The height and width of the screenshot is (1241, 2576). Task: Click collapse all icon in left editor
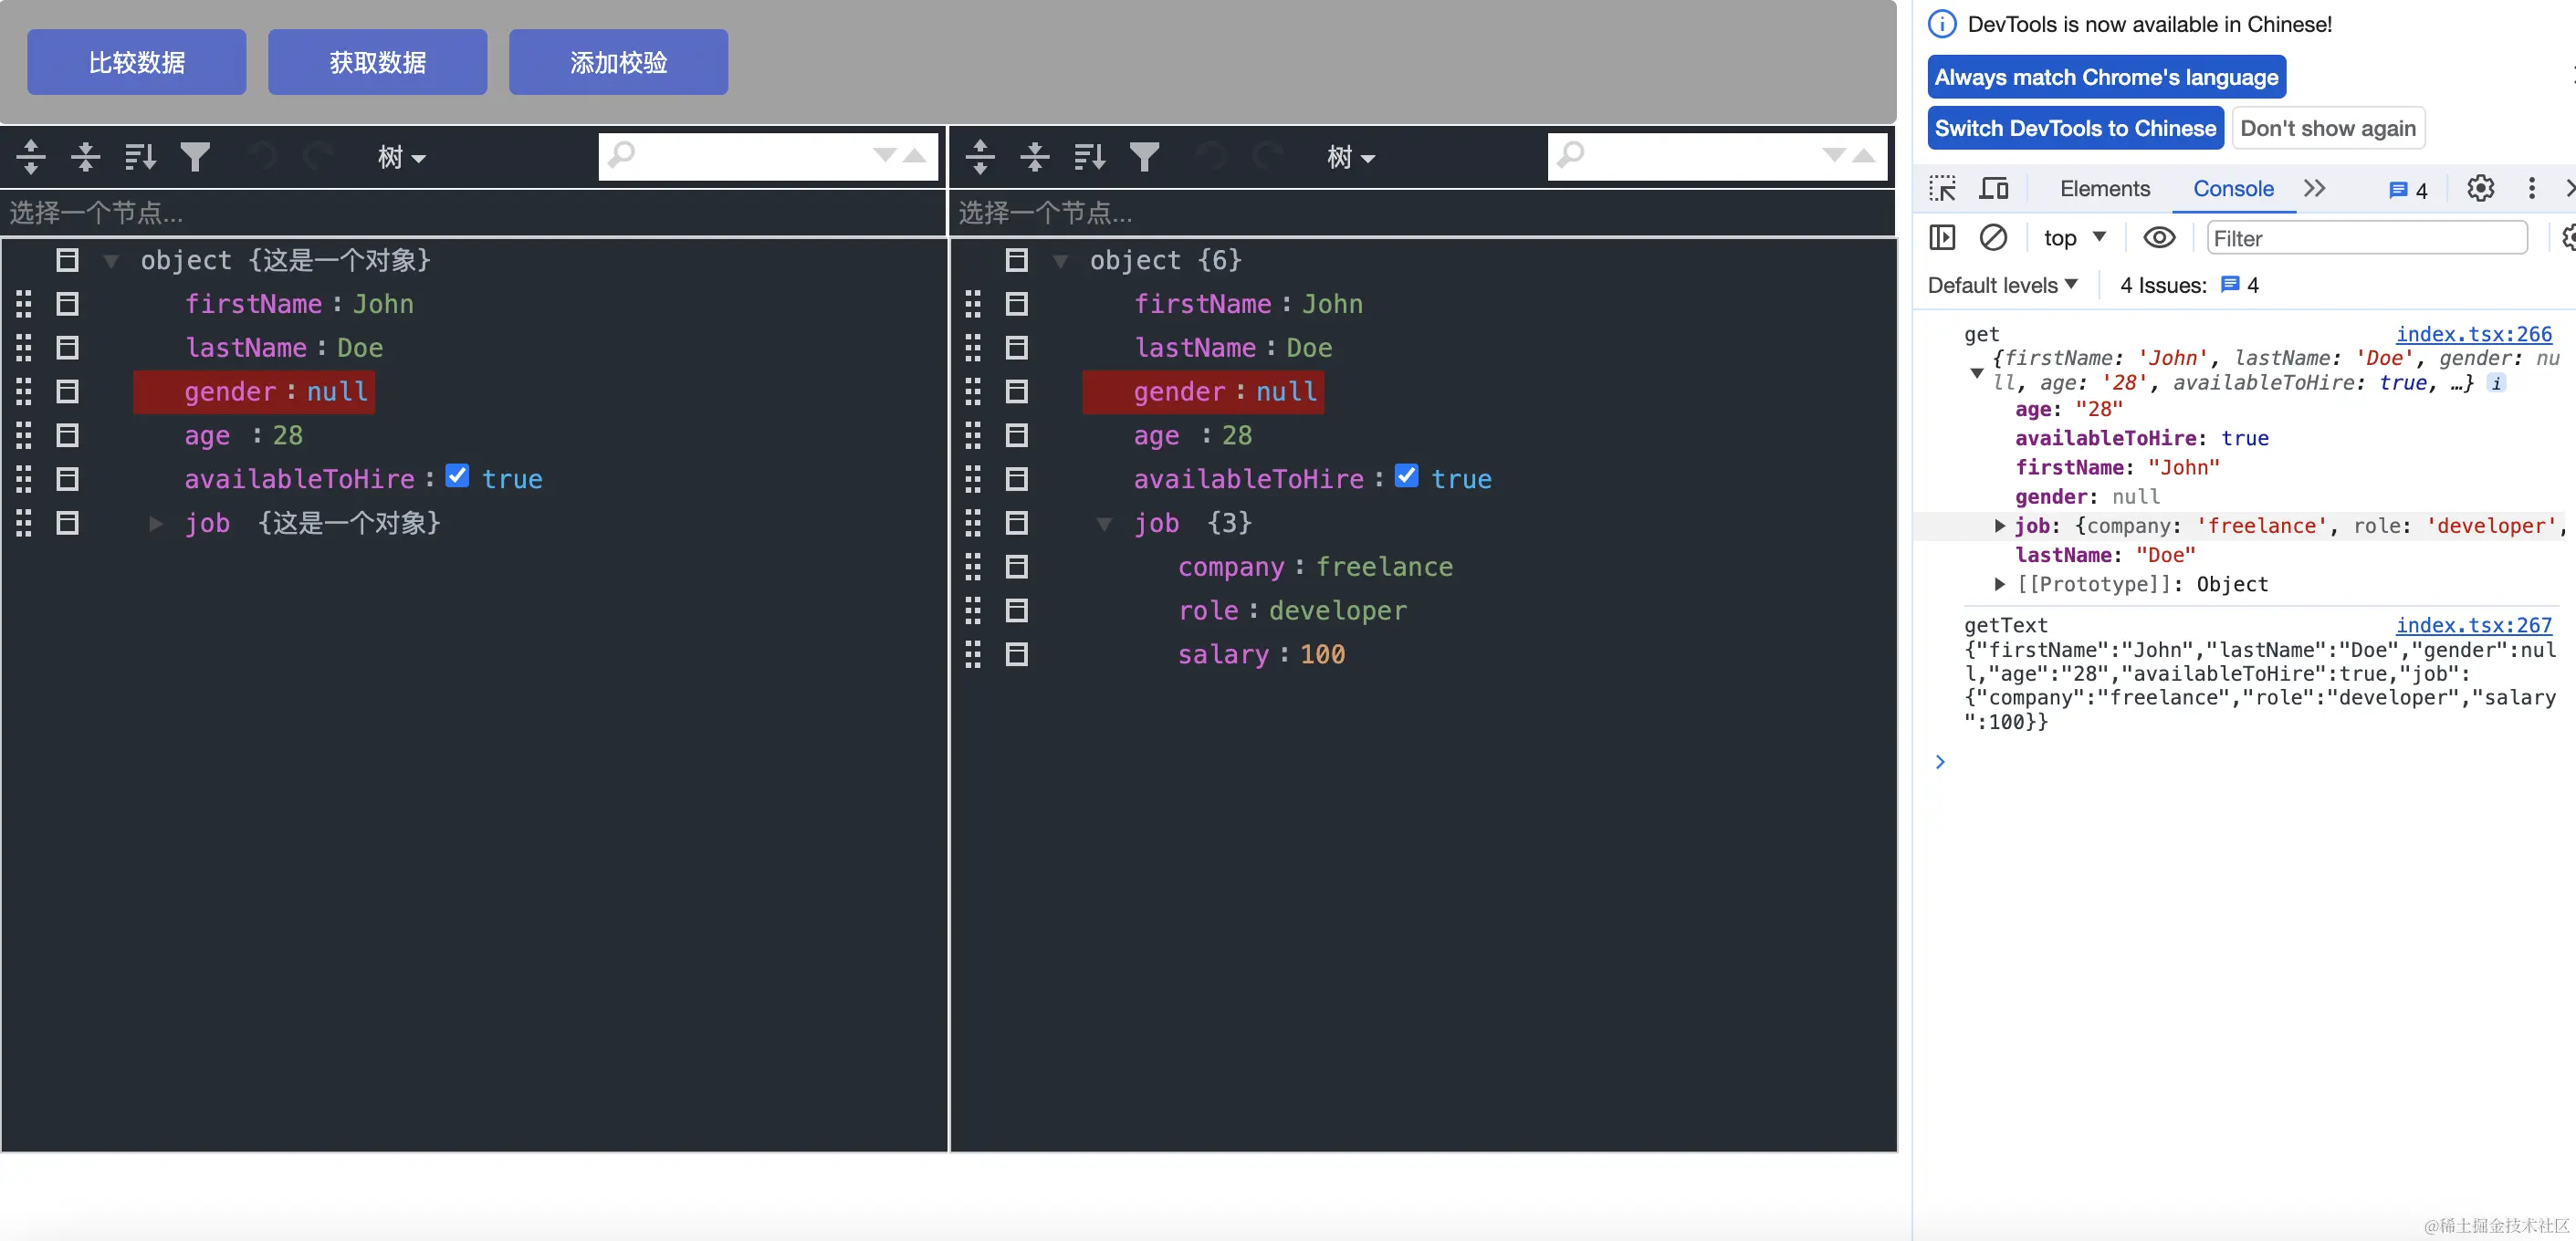click(86, 156)
